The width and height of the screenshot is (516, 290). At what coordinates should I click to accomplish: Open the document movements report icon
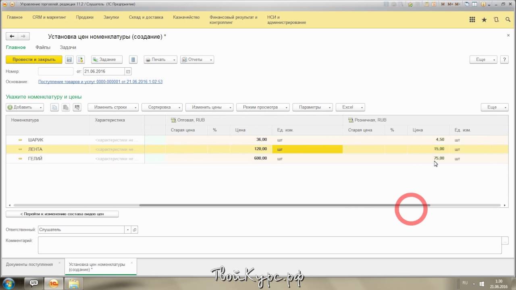tap(133, 60)
